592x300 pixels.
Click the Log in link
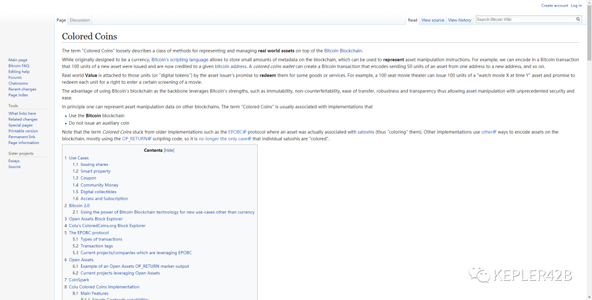click(576, 5)
